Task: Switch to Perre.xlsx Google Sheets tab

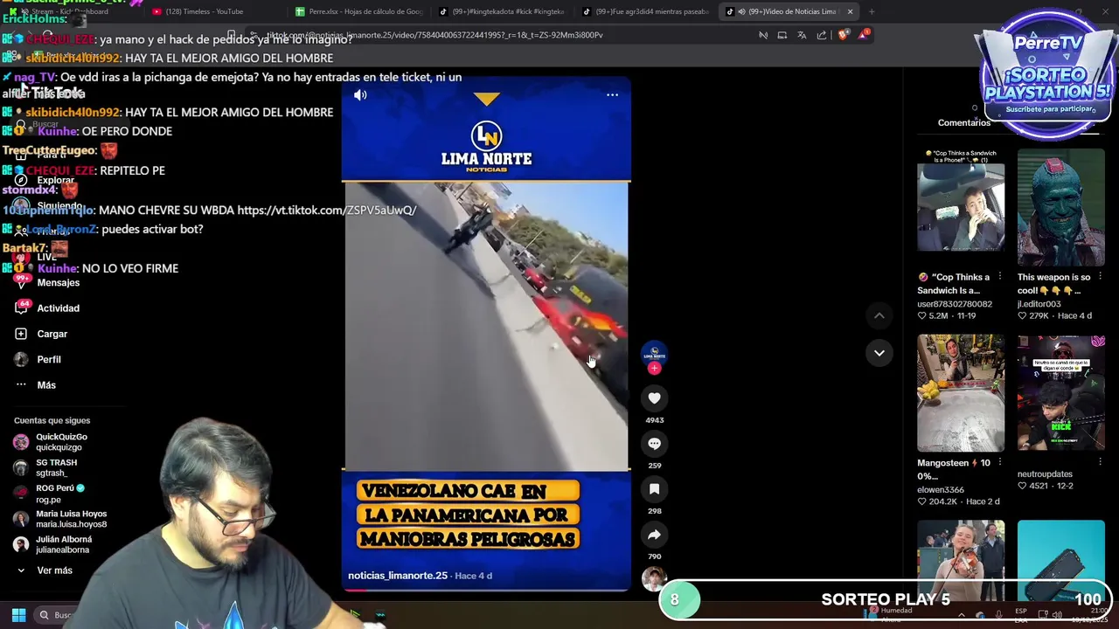Action: click(358, 11)
